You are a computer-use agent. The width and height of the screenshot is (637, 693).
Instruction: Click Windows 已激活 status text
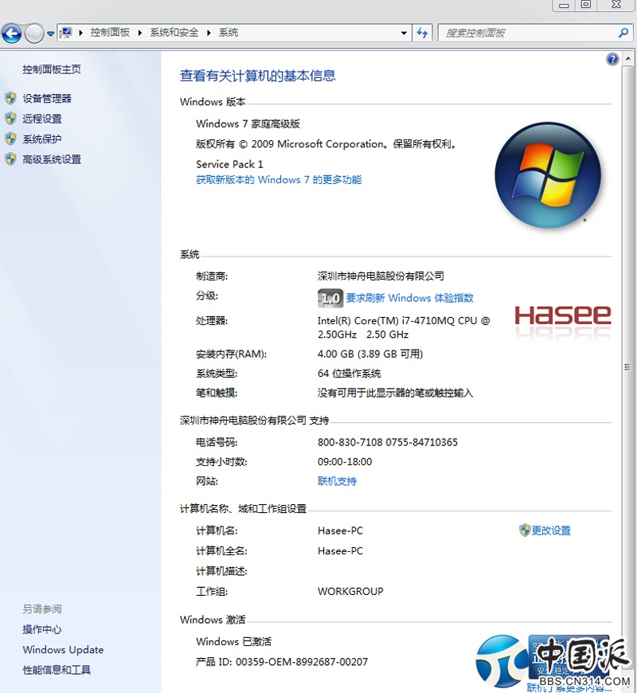click(x=233, y=642)
